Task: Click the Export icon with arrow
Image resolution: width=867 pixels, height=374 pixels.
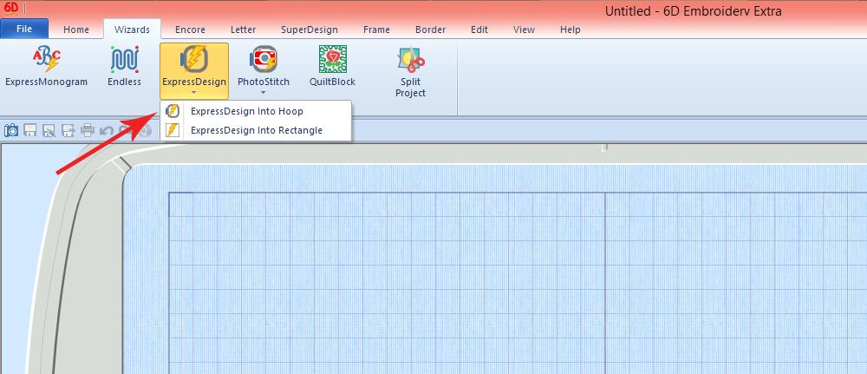Action: point(68,130)
